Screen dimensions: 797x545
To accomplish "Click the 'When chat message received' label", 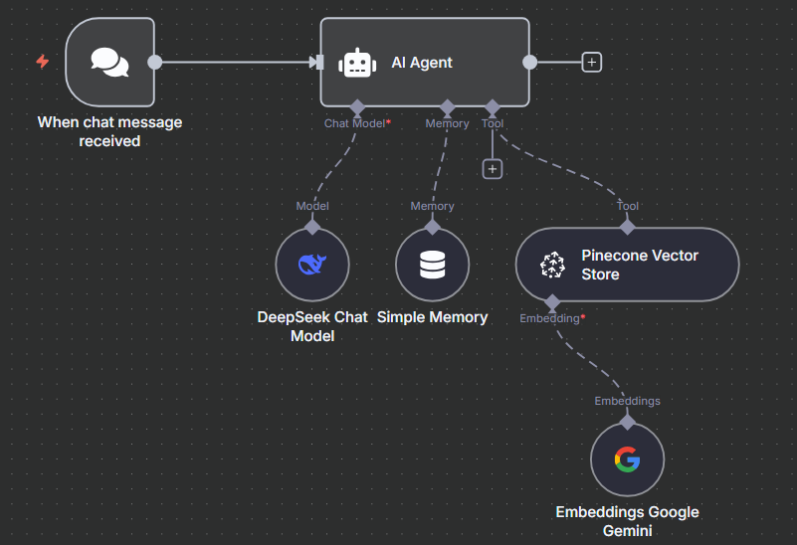I will pos(109,131).
